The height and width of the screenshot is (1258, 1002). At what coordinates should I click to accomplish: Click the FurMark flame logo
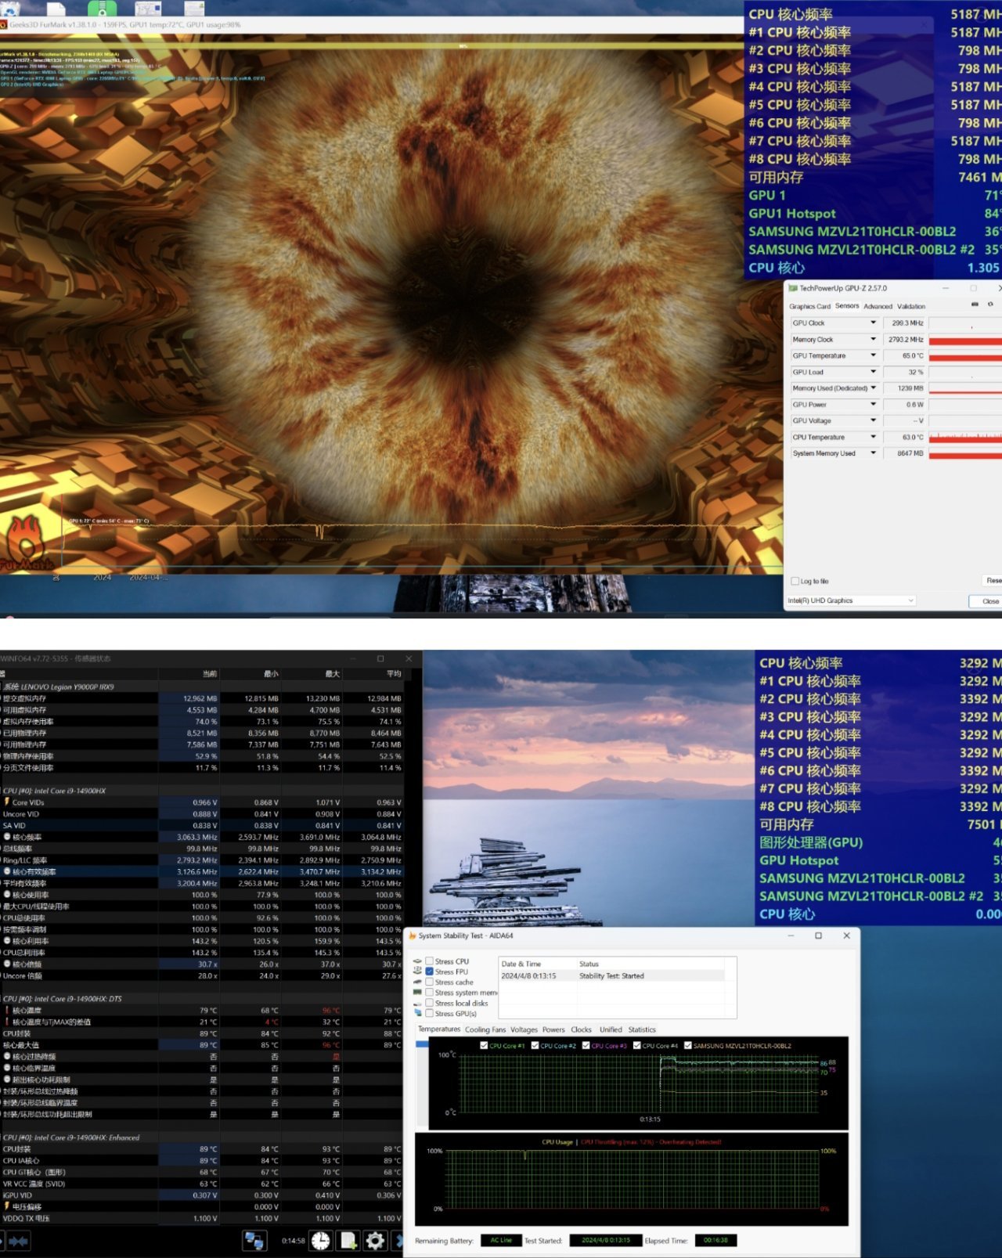click(x=25, y=542)
